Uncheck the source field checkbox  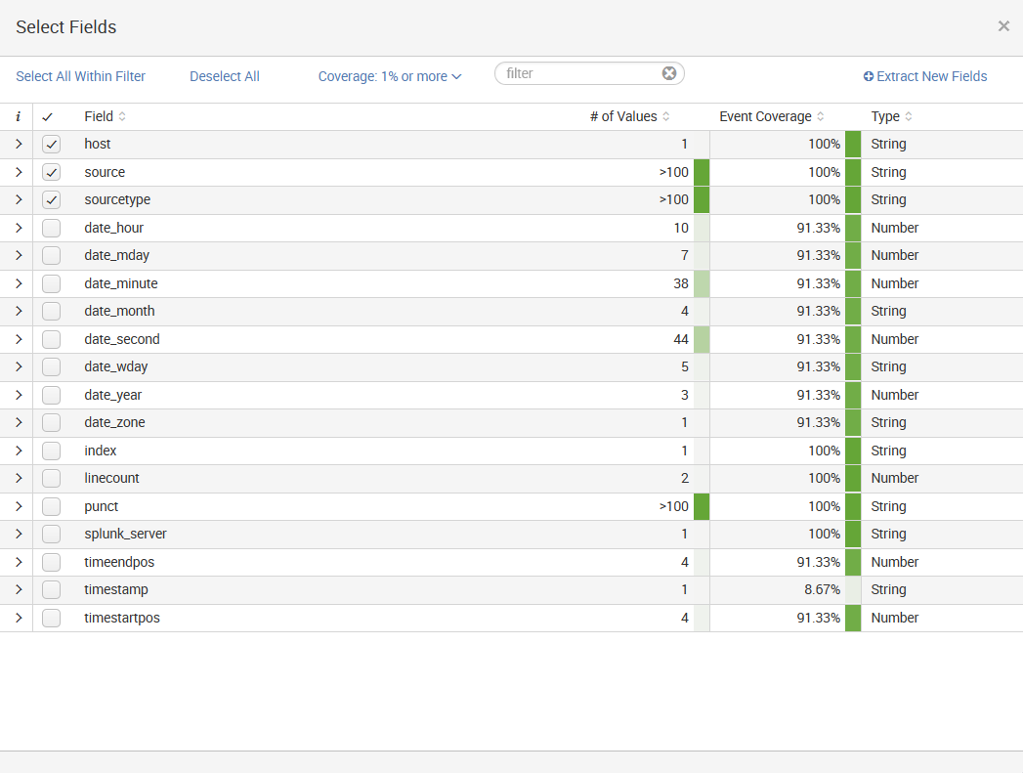tap(51, 172)
